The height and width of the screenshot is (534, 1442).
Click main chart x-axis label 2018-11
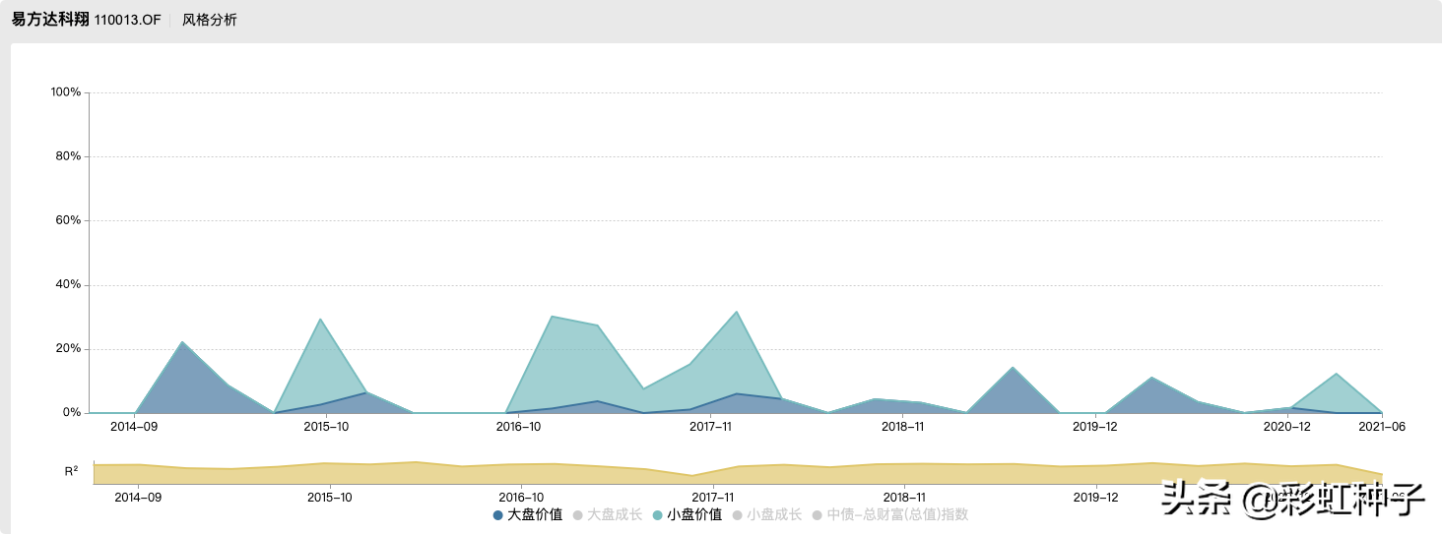[902, 427]
